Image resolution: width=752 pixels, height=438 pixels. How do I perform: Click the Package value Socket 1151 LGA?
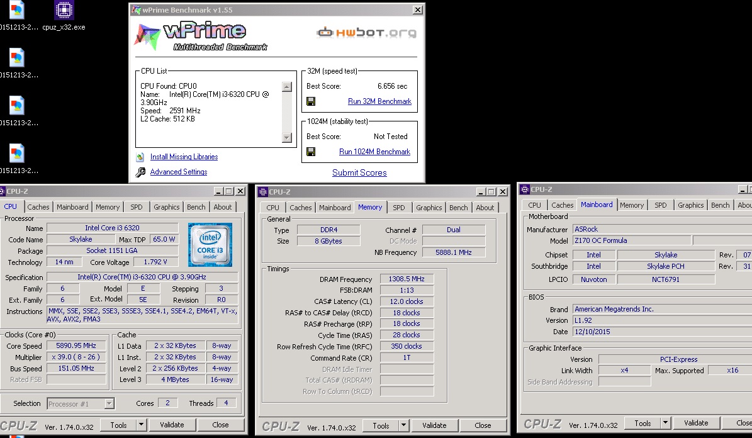(x=112, y=250)
